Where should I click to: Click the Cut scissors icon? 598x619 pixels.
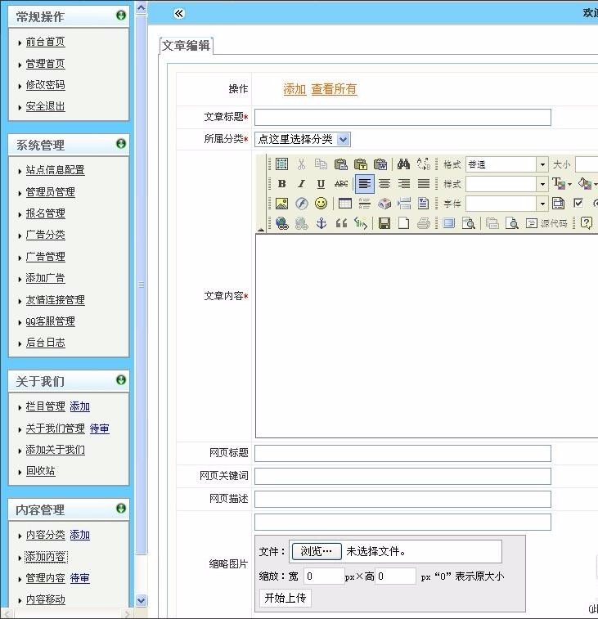[301, 164]
